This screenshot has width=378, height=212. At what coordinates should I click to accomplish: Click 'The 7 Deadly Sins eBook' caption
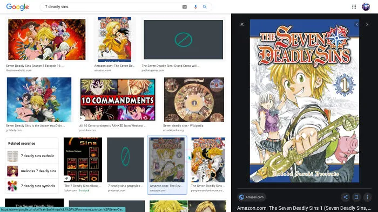(x=83, y=186)
